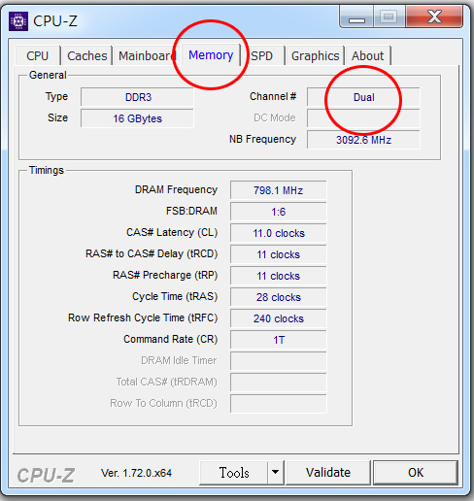Click the empty DRAM Idle Timer field
474x501 pixels.
(279, 361)
